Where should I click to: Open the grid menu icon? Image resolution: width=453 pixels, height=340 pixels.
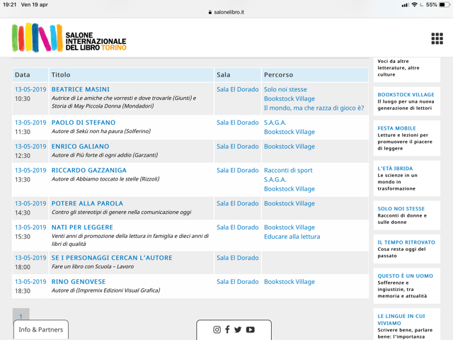click(x=437, y=38)
